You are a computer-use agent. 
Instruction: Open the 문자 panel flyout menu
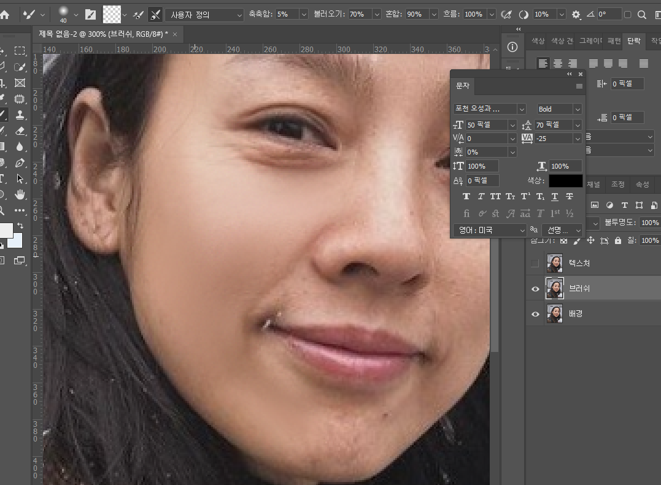pyautogui.click(x=579, y=86)
